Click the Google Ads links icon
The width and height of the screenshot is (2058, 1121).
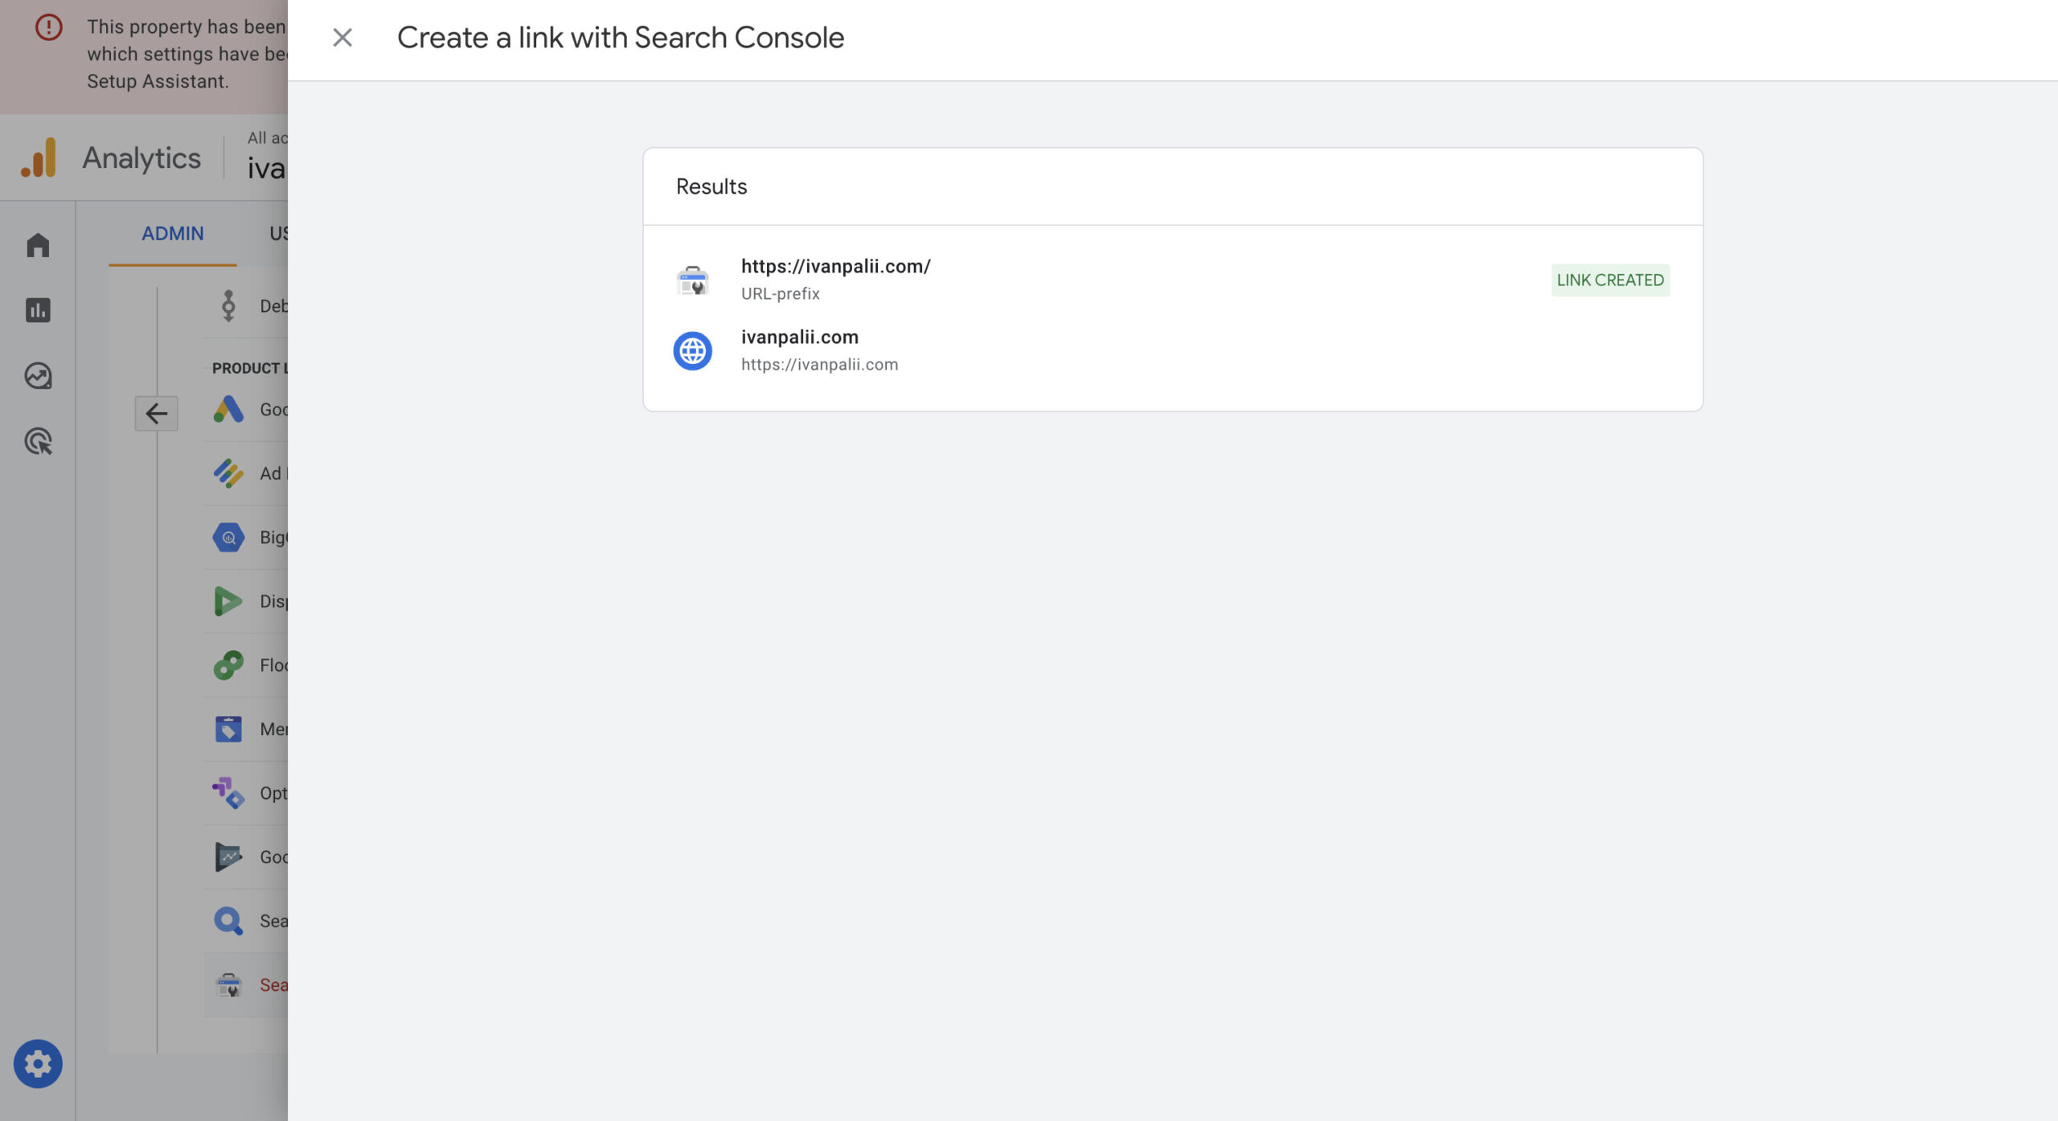229,409
